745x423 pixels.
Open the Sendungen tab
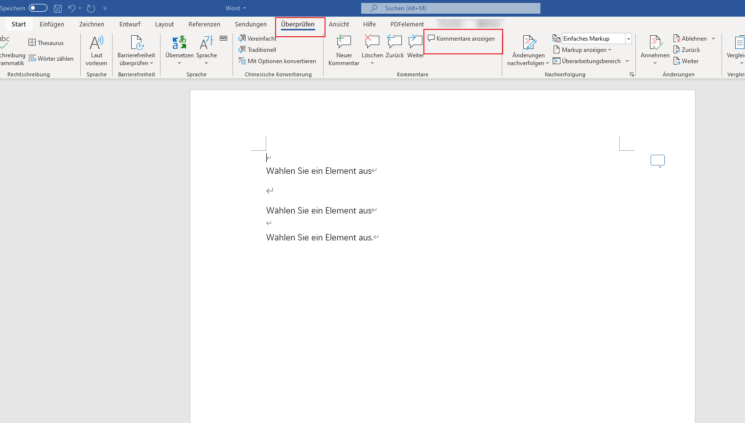pyautogui.click(x=251, y=24)
